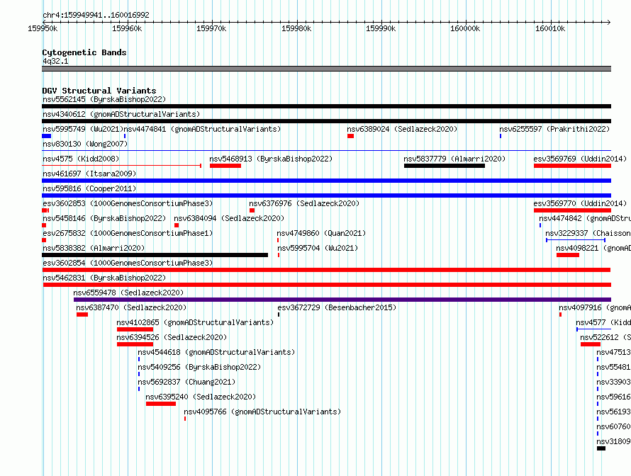
Task: Select nsv4474842 gnomAD label
Action: coord(585,218)
